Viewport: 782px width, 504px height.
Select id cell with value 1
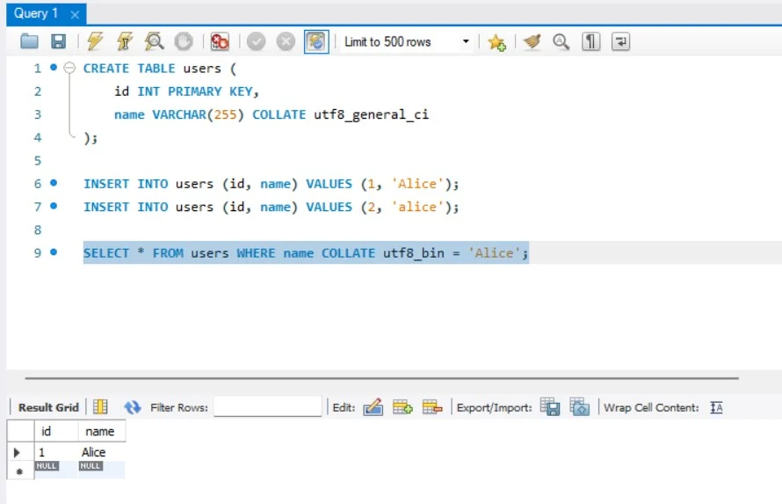(x=56, y=452)
